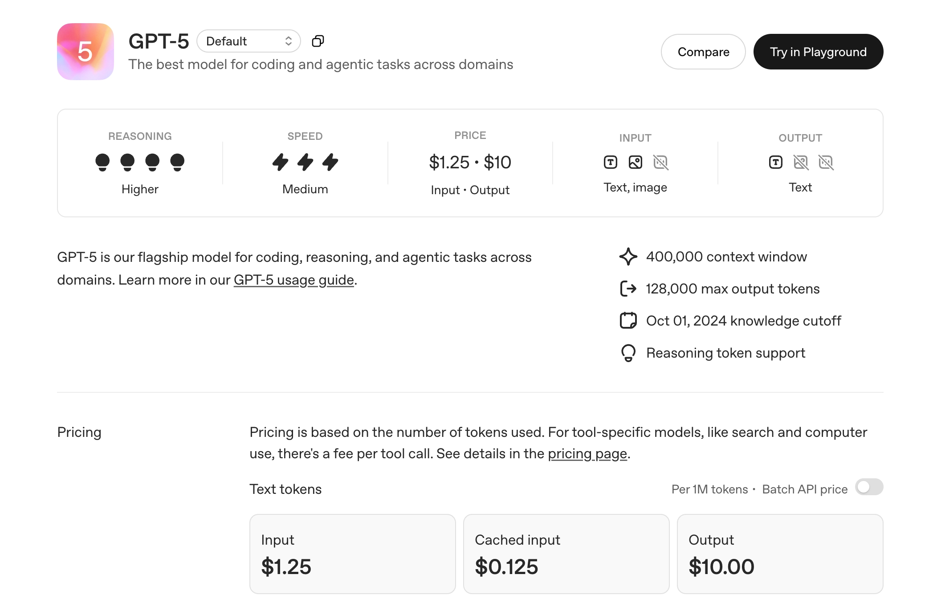This screenshot has height=603, width=929.
Task: Click the context window sparkle icon
Action: (x=628, y=257)
